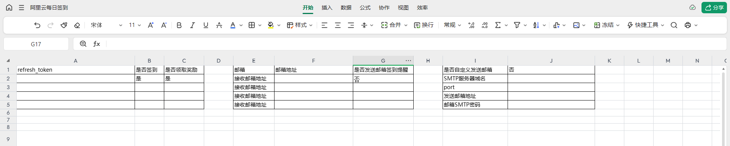Select all cells via corner triangle

point(8,61)
